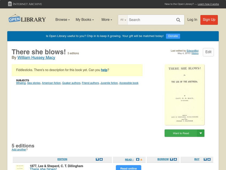Image resolution: width=226 pixels, height=170 pixels.
Task: Click the descending sort arrow on READ column
Action: click(137, 159)
